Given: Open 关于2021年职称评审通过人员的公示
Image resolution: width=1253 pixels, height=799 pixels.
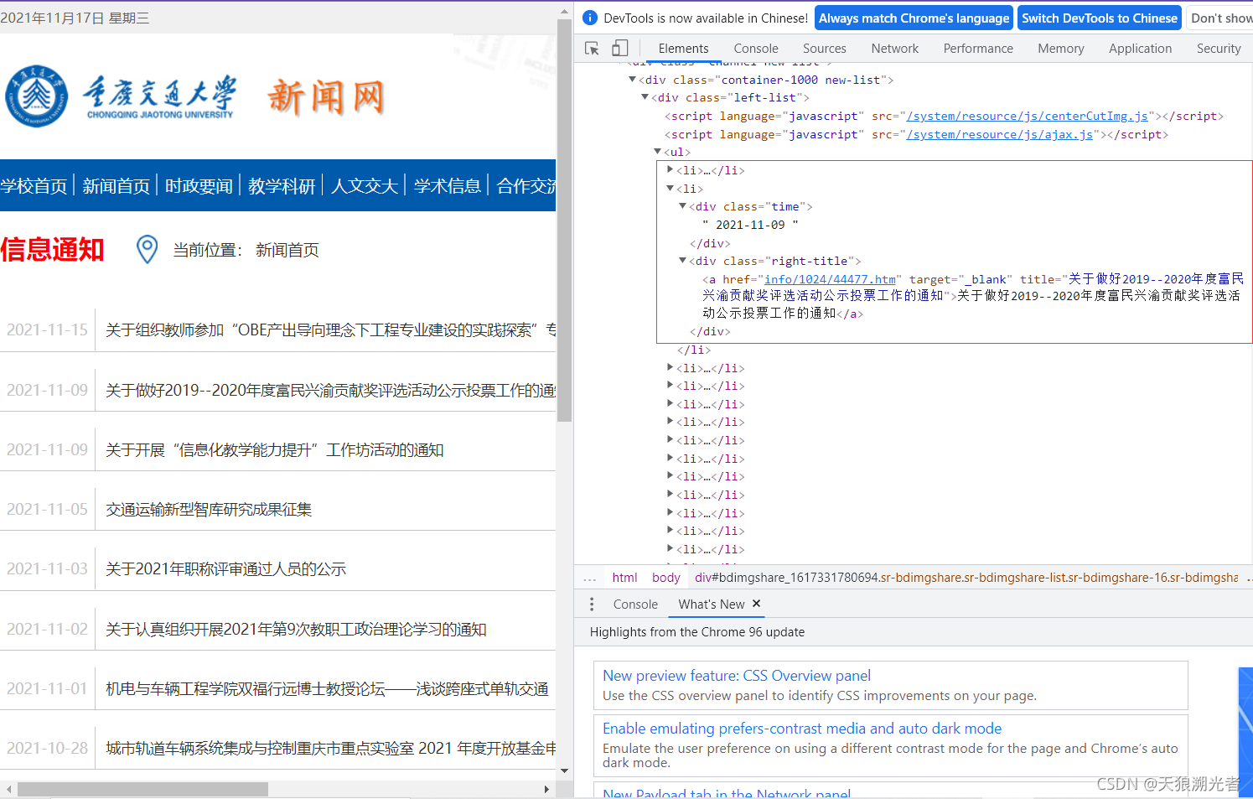Looking at the screenshot, I should tap(225, 568).
